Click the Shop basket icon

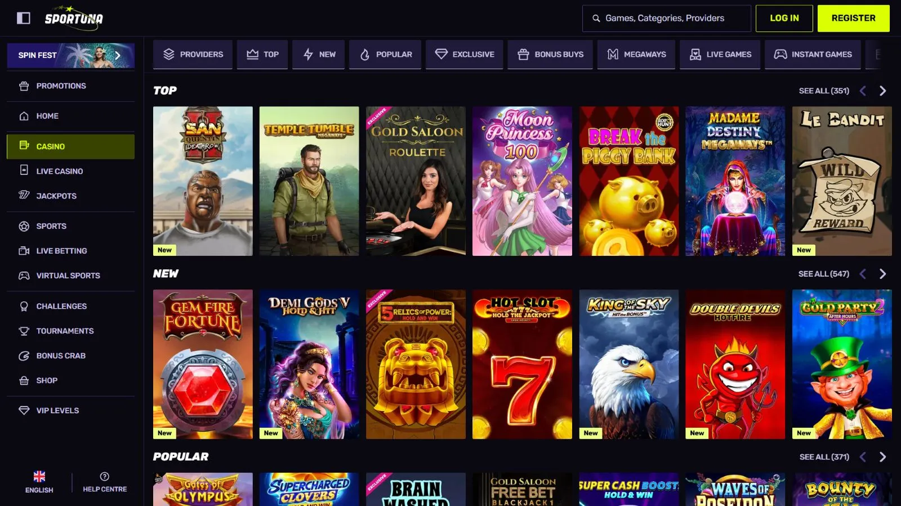tap(24, 381)
